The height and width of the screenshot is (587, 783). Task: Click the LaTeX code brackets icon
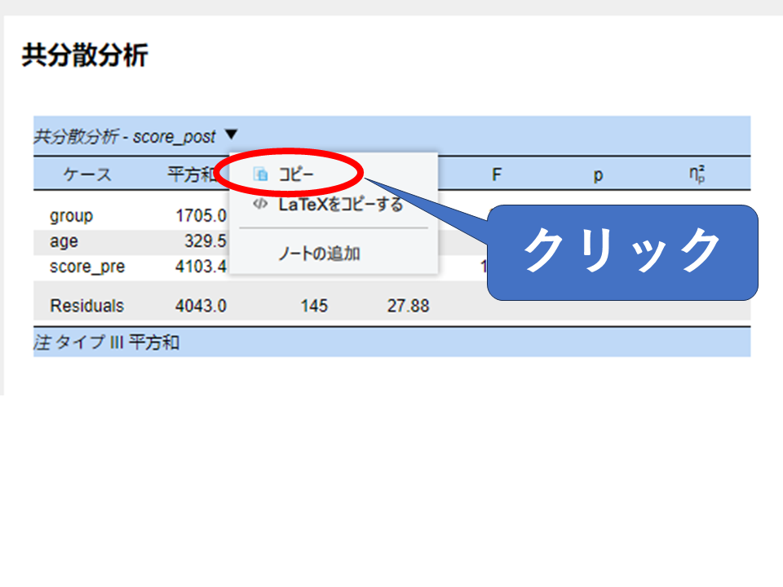tap(260, 205)
